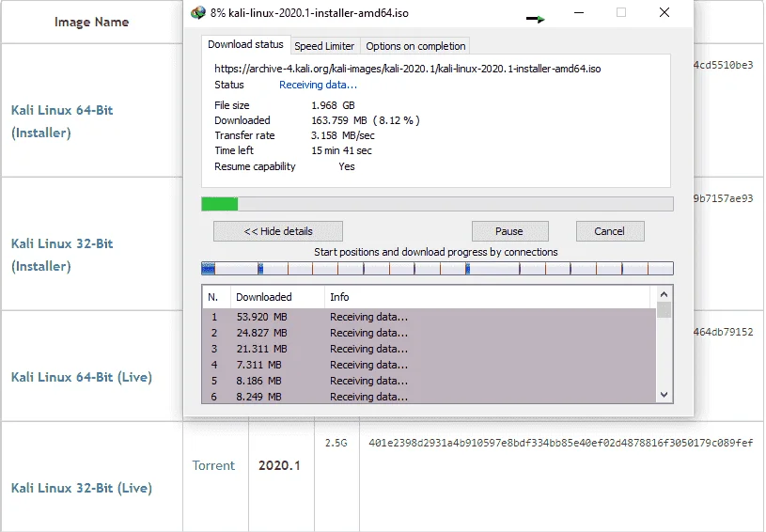Select connection row with 8.186 MB

pos(429,381)
